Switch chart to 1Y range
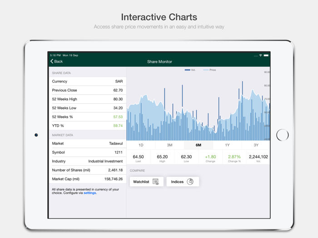 pos(227,145)
